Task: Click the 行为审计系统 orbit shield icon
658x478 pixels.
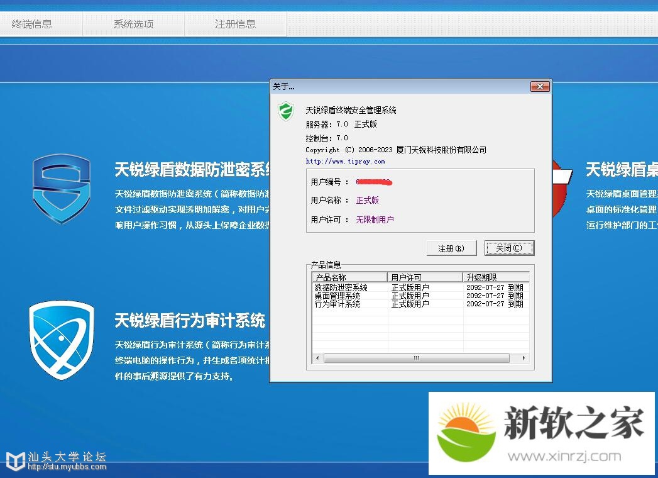Action: (x=61, y=340)
